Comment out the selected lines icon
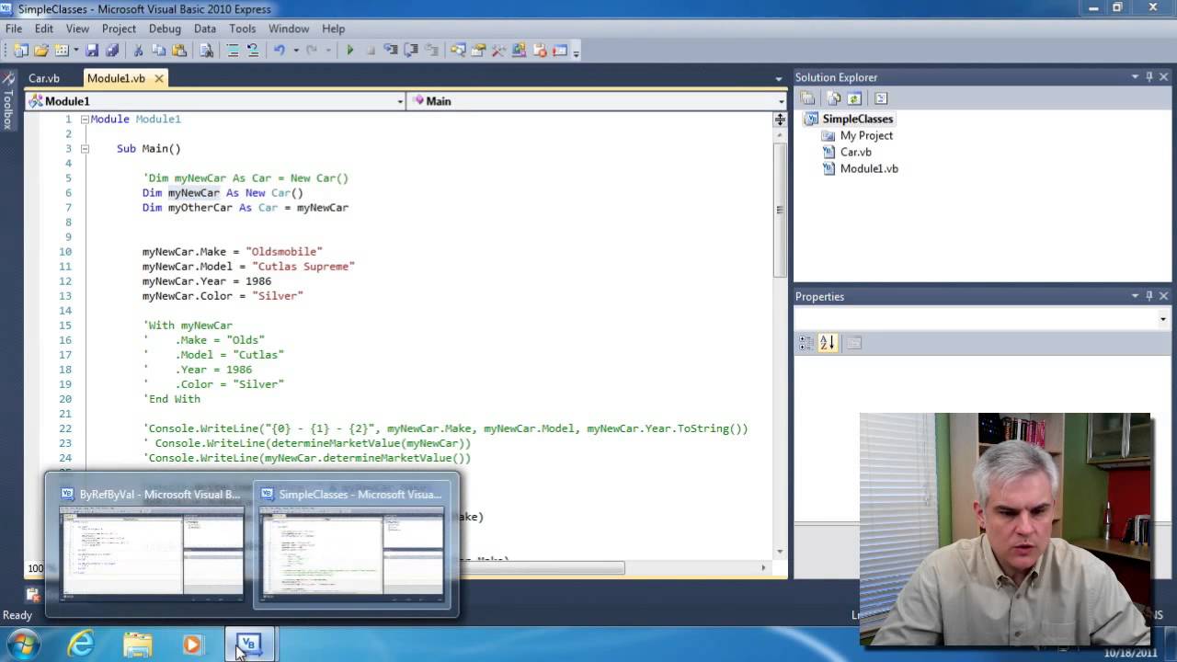 (233, 51)
